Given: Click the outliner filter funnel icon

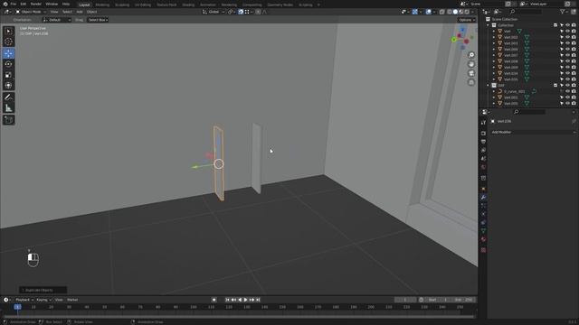Looking at the screenshot, I should tap(563, 12).
